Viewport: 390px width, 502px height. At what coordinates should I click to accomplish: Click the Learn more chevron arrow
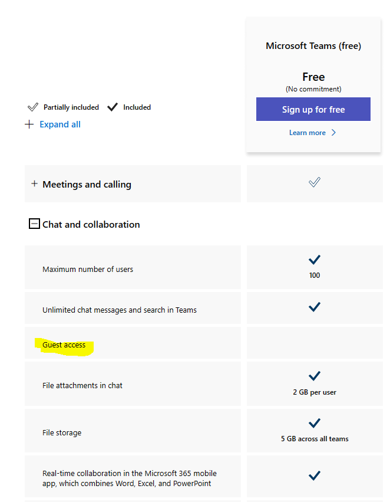pyautogui.click(x=333, y=133)
